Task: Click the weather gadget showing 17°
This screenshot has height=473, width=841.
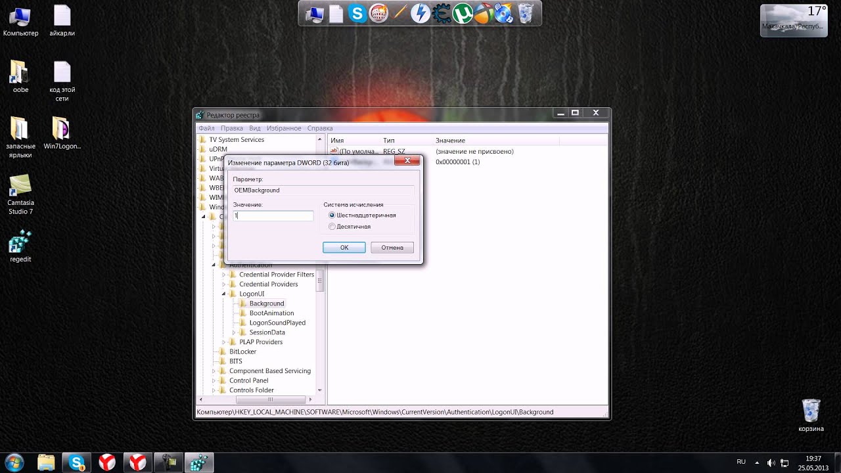Action: pyautogui.click(x=794, y=20)
